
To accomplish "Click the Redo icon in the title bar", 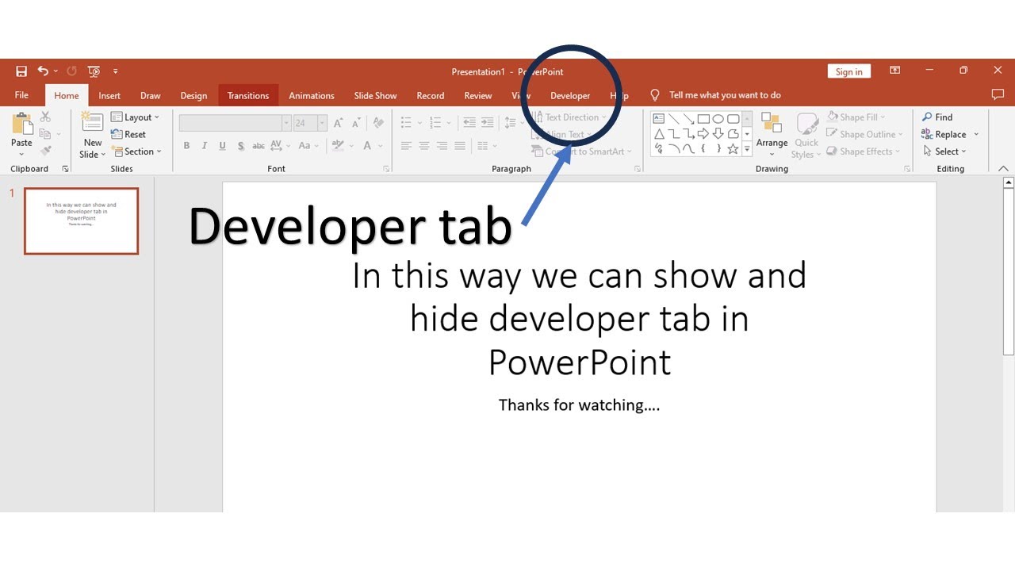I will click(x=71, y=71).
